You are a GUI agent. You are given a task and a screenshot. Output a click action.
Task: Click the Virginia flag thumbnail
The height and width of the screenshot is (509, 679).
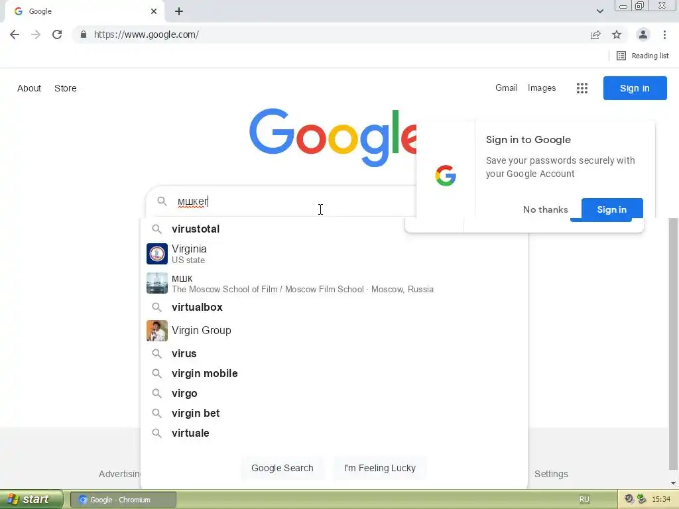tap(156, 254)
